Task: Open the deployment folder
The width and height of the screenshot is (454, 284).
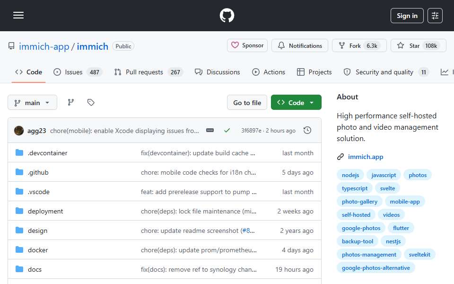Action: (x=45, y=211)
